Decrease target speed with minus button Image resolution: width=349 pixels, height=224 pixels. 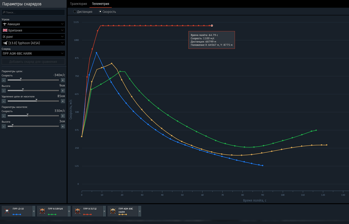(4, 80)
